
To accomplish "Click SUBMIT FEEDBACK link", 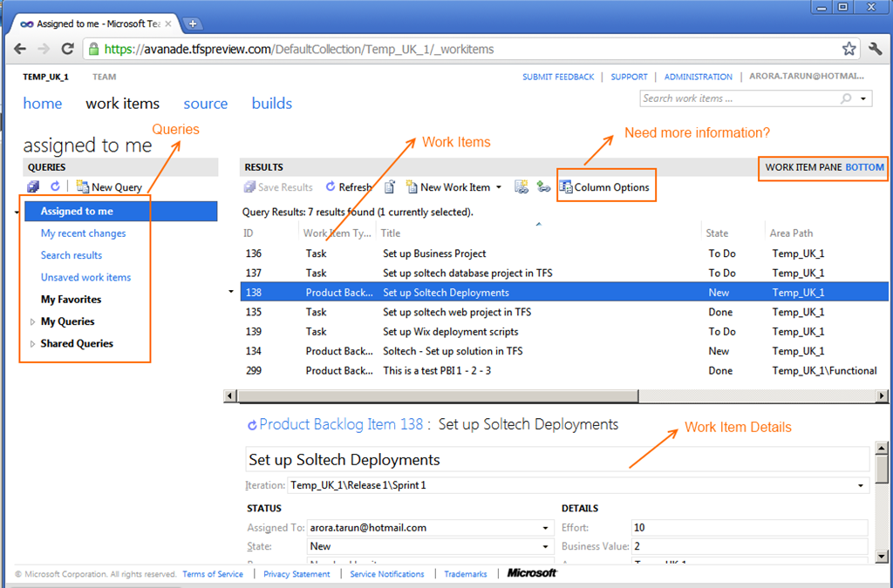I will (558, 77).
